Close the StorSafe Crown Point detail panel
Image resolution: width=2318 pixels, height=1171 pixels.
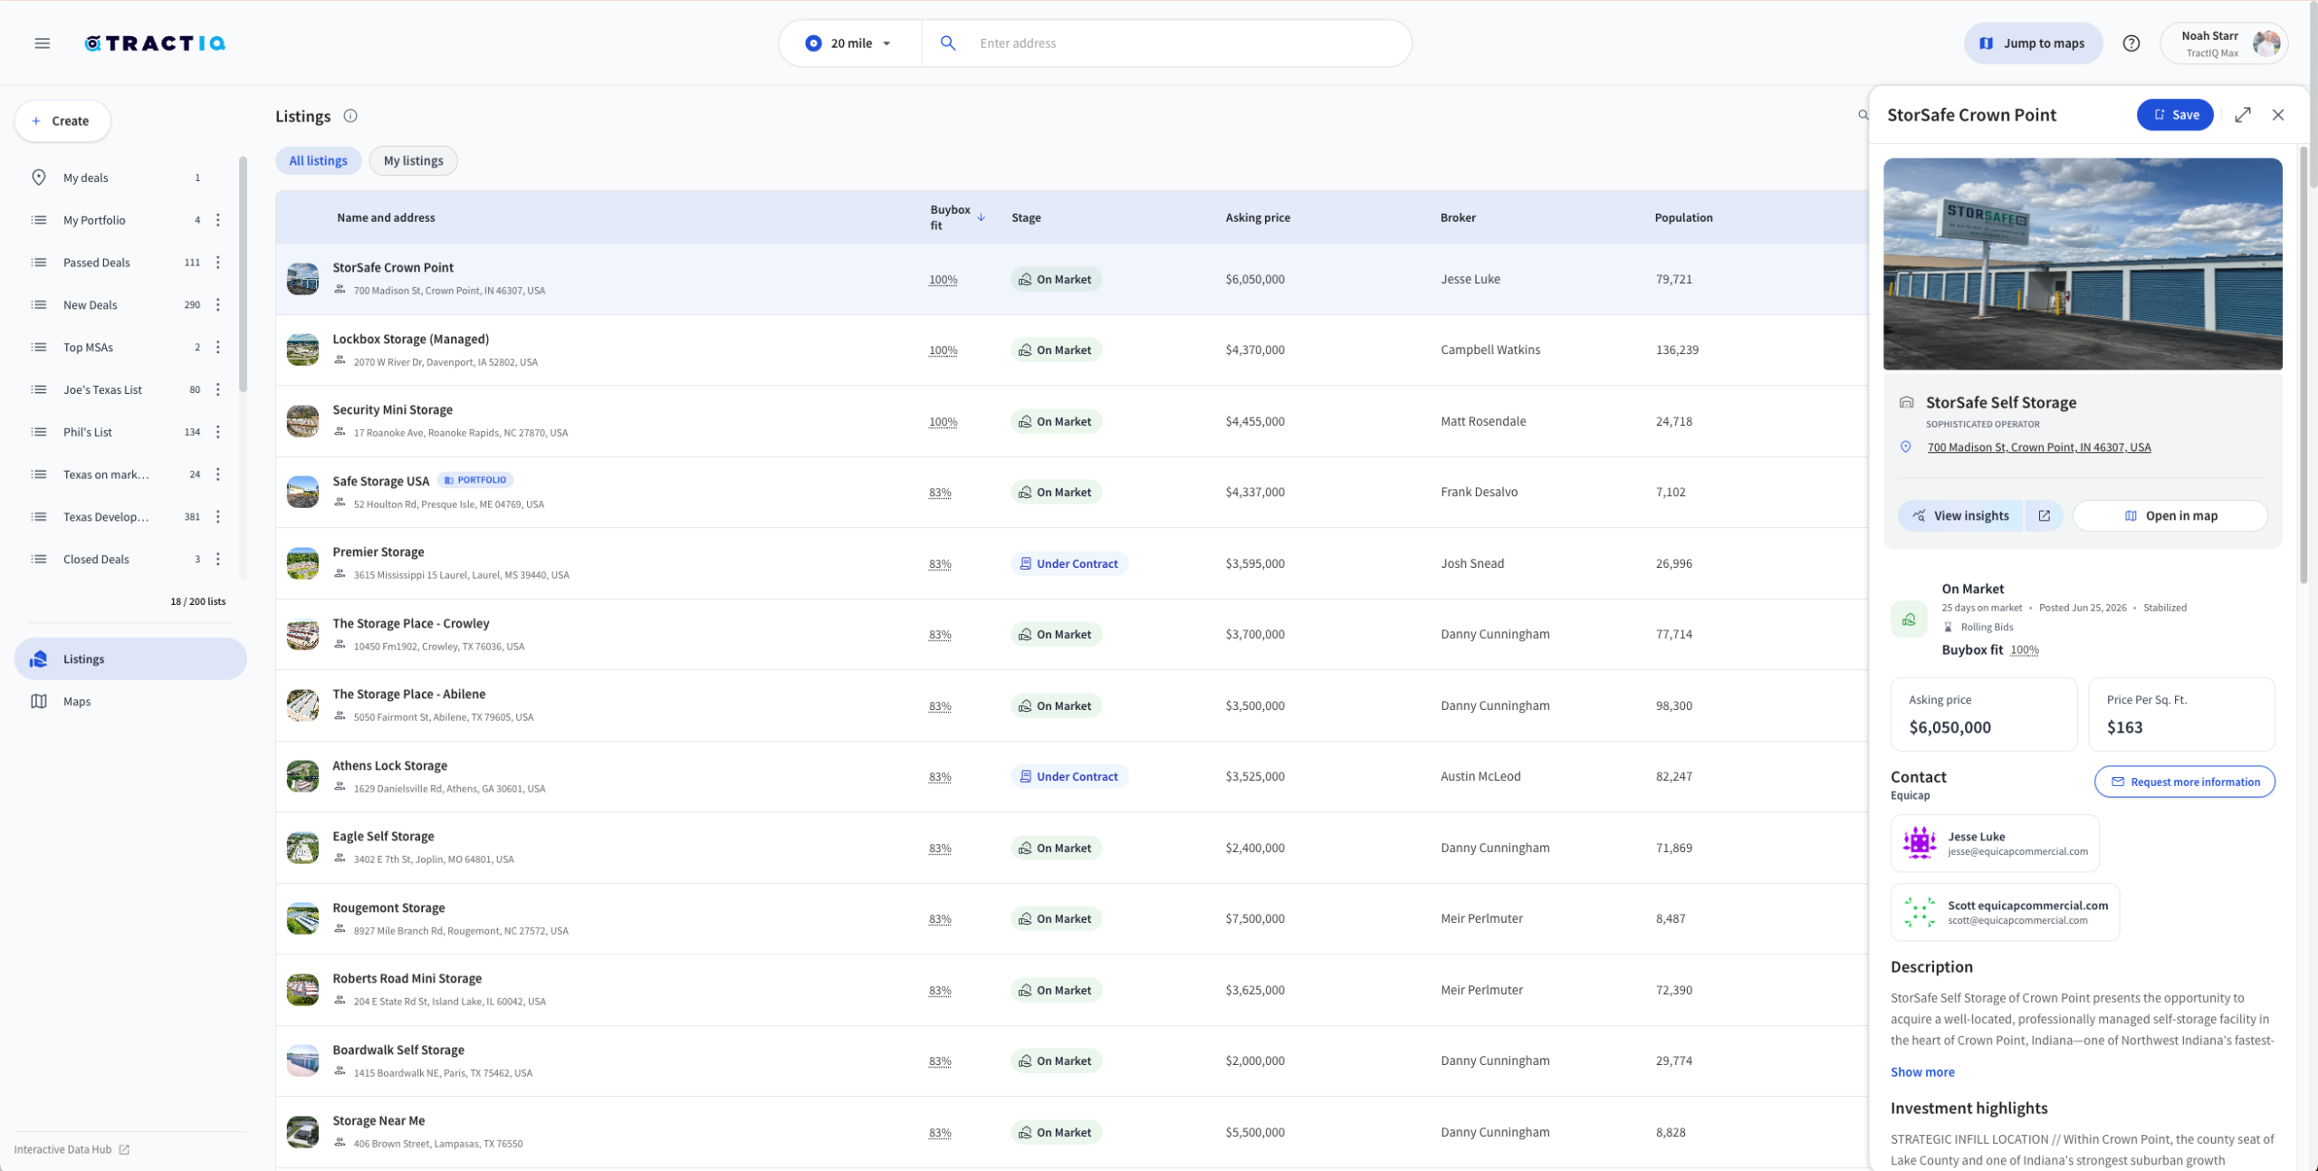2278,115
